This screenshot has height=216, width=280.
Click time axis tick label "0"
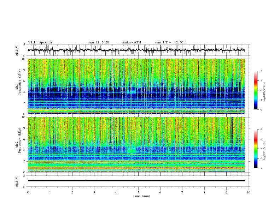(28, 192)
